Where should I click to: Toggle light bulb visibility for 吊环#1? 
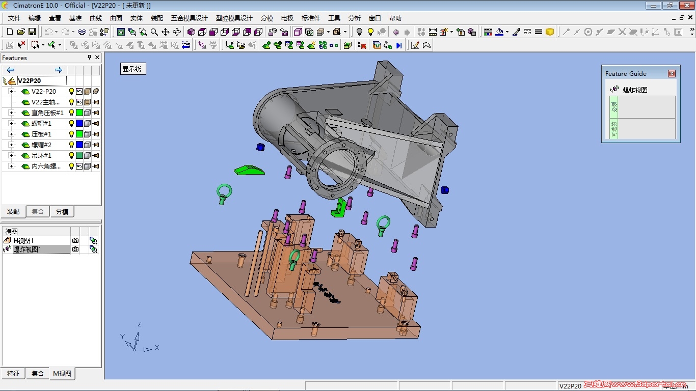pyautogui.click(x=72, y=155)
